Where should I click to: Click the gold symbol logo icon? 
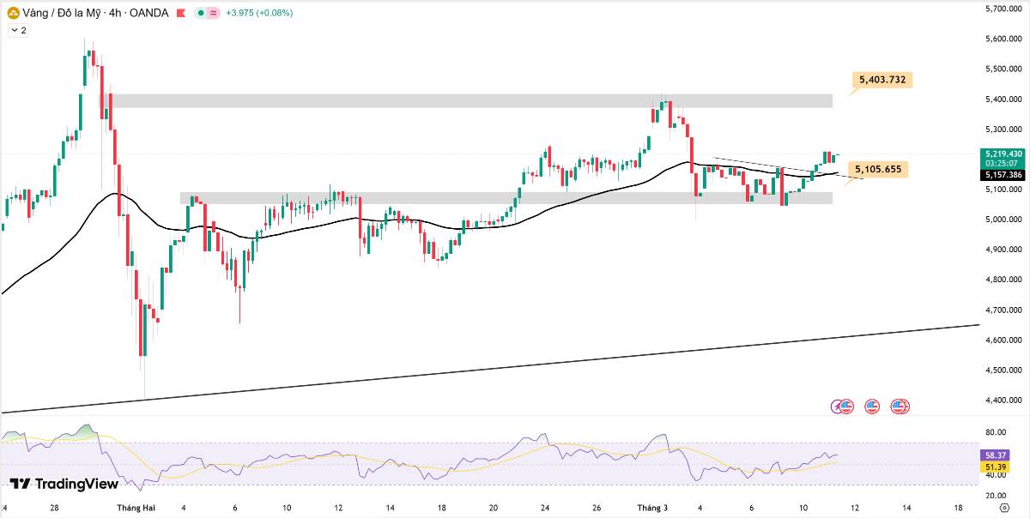[x=14, y=13]
